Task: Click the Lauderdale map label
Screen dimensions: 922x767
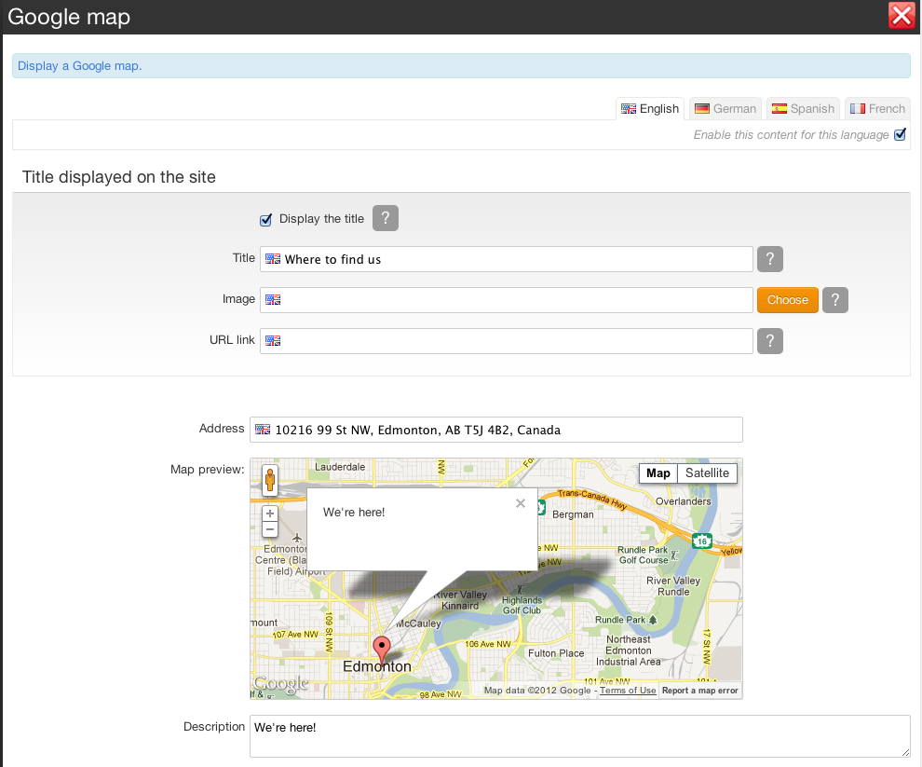Action: 340,467
